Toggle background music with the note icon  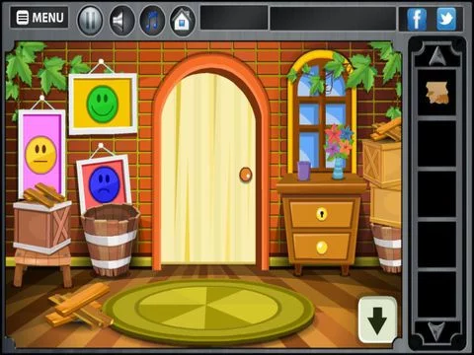coord(152,21)
